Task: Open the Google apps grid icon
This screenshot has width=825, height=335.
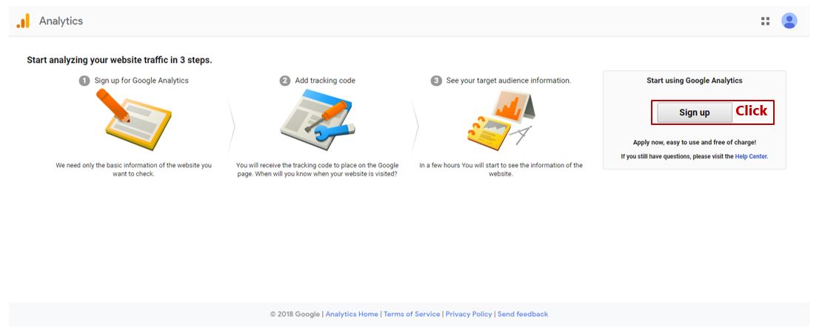Action: 765,21
